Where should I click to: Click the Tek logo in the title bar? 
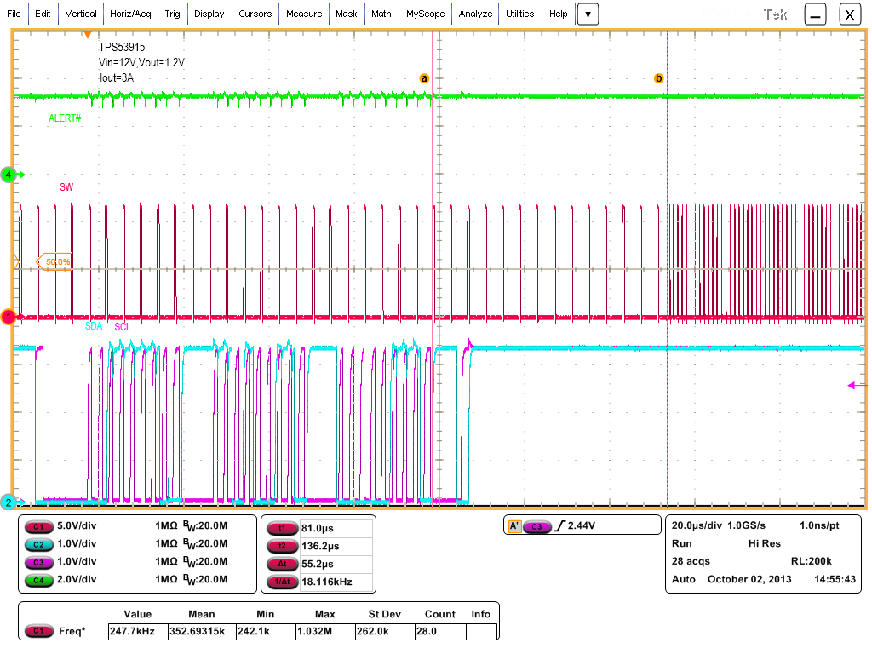click(x=776, y=14)
